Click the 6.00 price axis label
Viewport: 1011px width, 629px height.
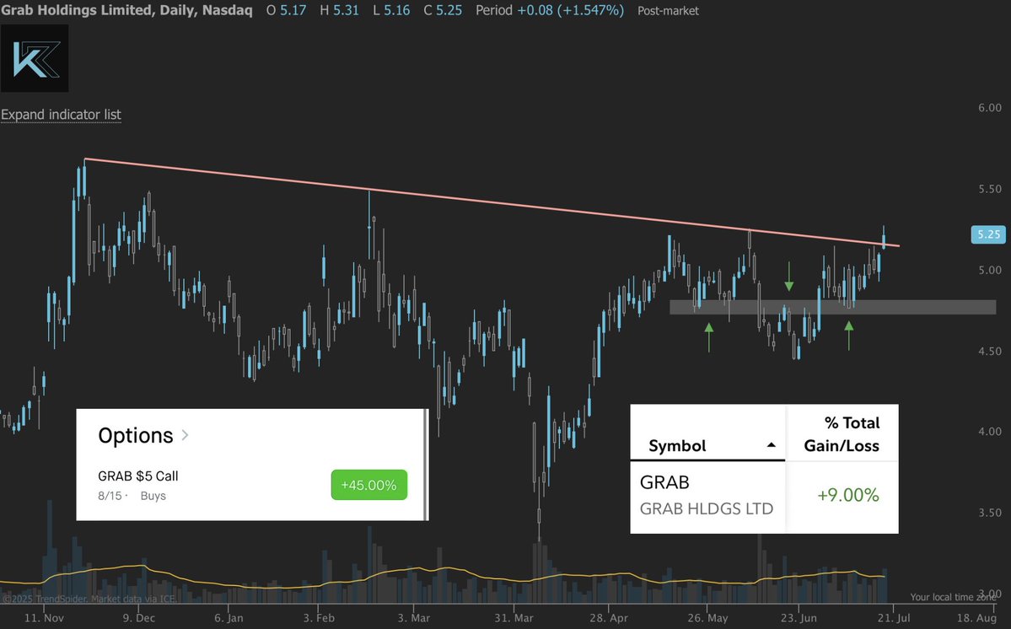(990, 108)
